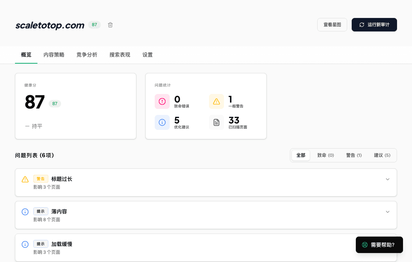Click the blue 优化建议 info icon
Screen dimensions: 412x262
point(162,122)
